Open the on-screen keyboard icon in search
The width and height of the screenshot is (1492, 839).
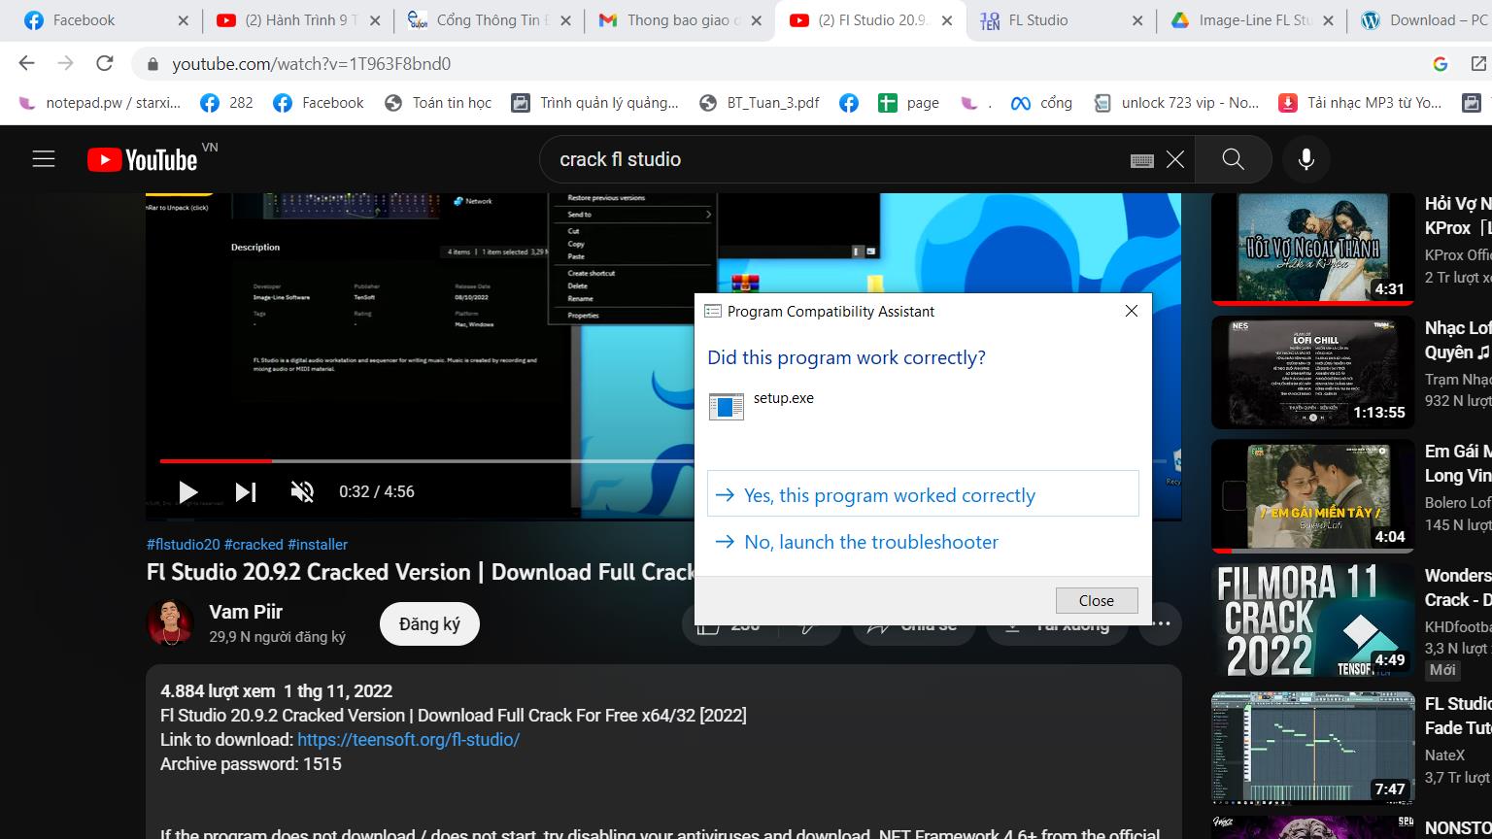coord(1142,160)
